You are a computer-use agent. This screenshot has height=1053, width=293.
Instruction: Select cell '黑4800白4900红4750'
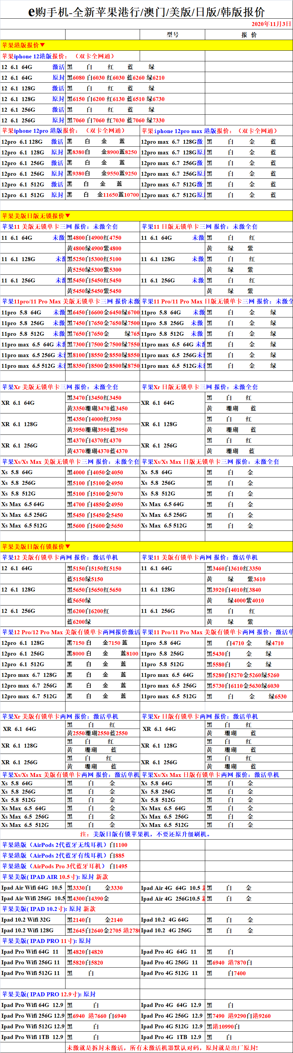[x=103, y=237]
